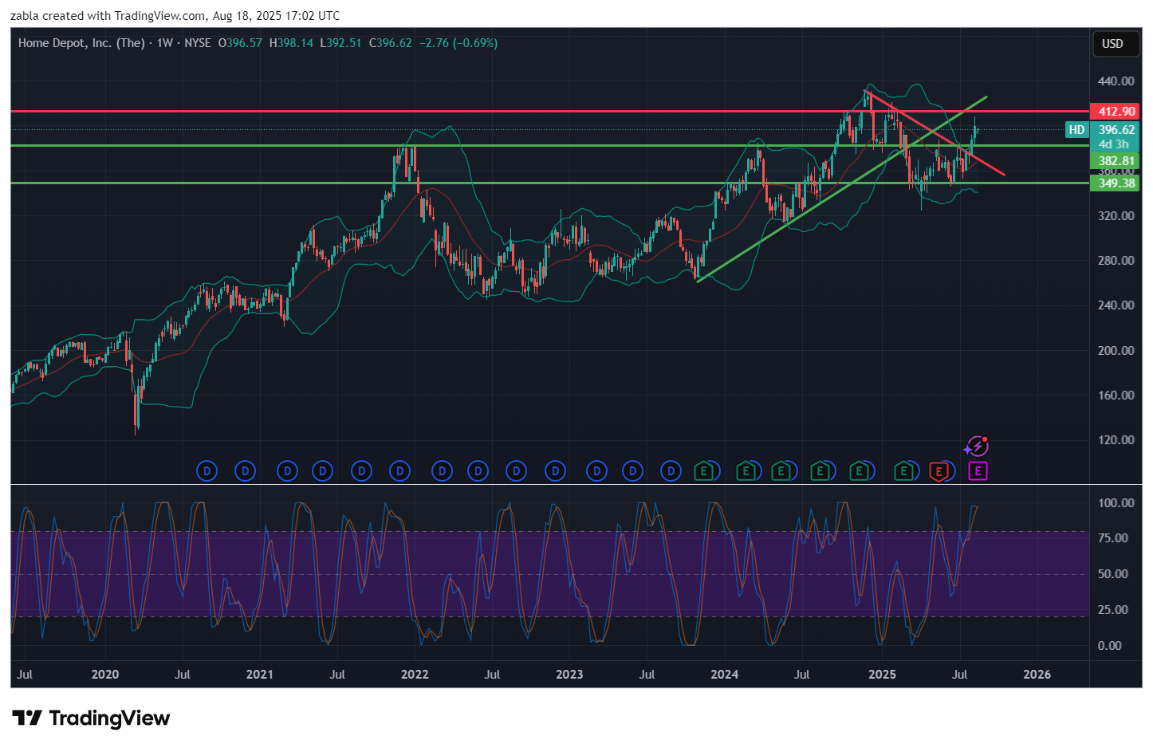
Task: Click the change value −2.76 (−0.69%)
Action: pos(458,43)
